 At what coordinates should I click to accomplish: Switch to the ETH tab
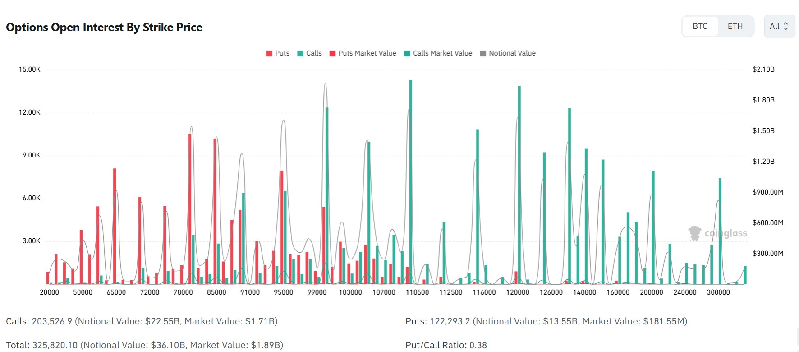click(x=735, y=26)
